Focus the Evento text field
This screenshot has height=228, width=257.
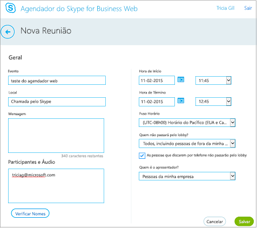tap(57, 81)
